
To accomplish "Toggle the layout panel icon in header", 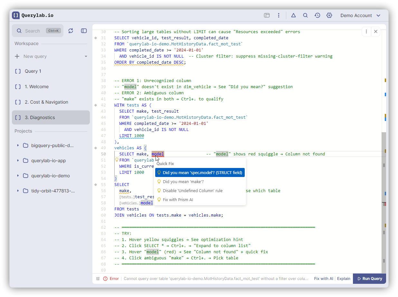I will pos(267,15).
